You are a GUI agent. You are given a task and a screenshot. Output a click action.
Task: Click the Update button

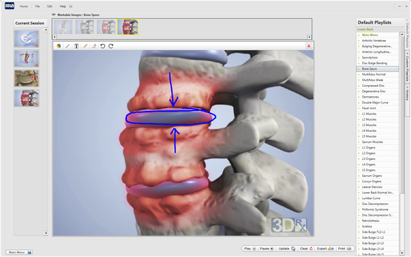pos(287,249)
